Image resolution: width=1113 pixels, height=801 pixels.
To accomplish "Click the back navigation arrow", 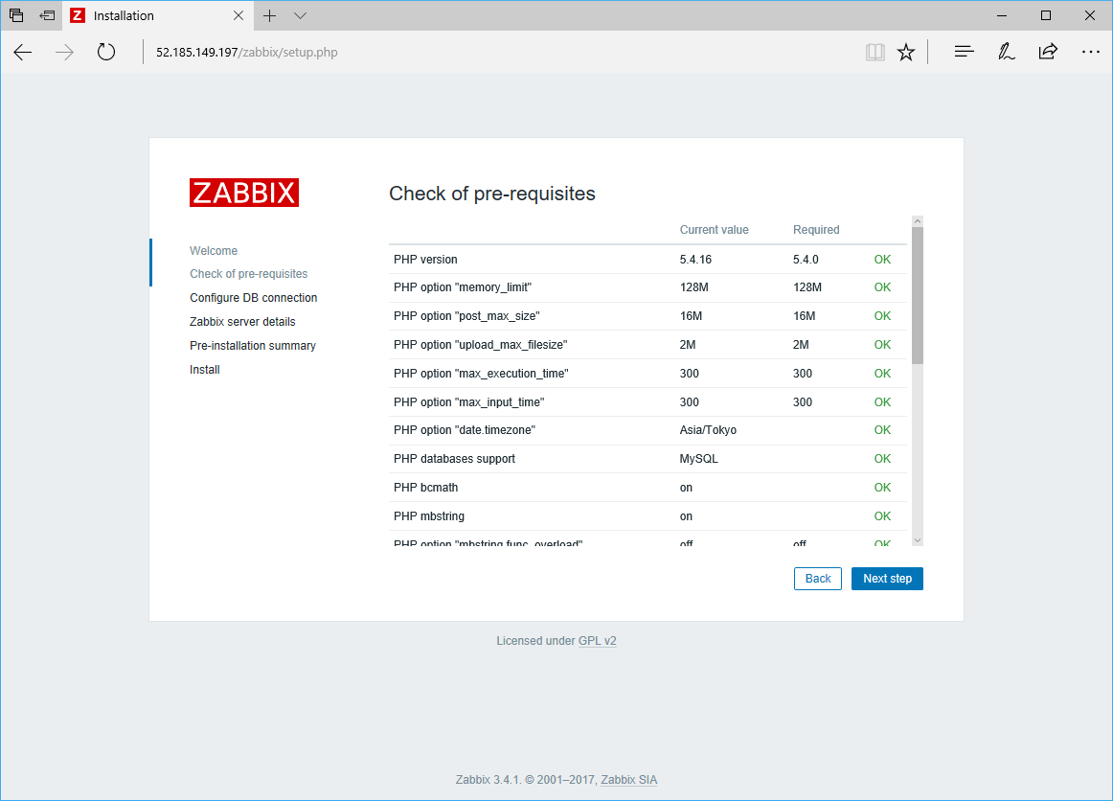I will point(23,53).
